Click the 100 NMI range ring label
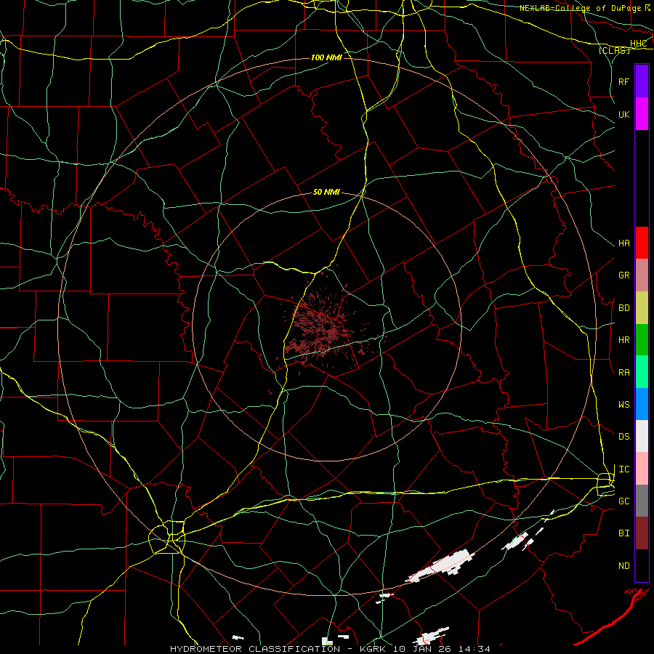 [x=326, y=57]
